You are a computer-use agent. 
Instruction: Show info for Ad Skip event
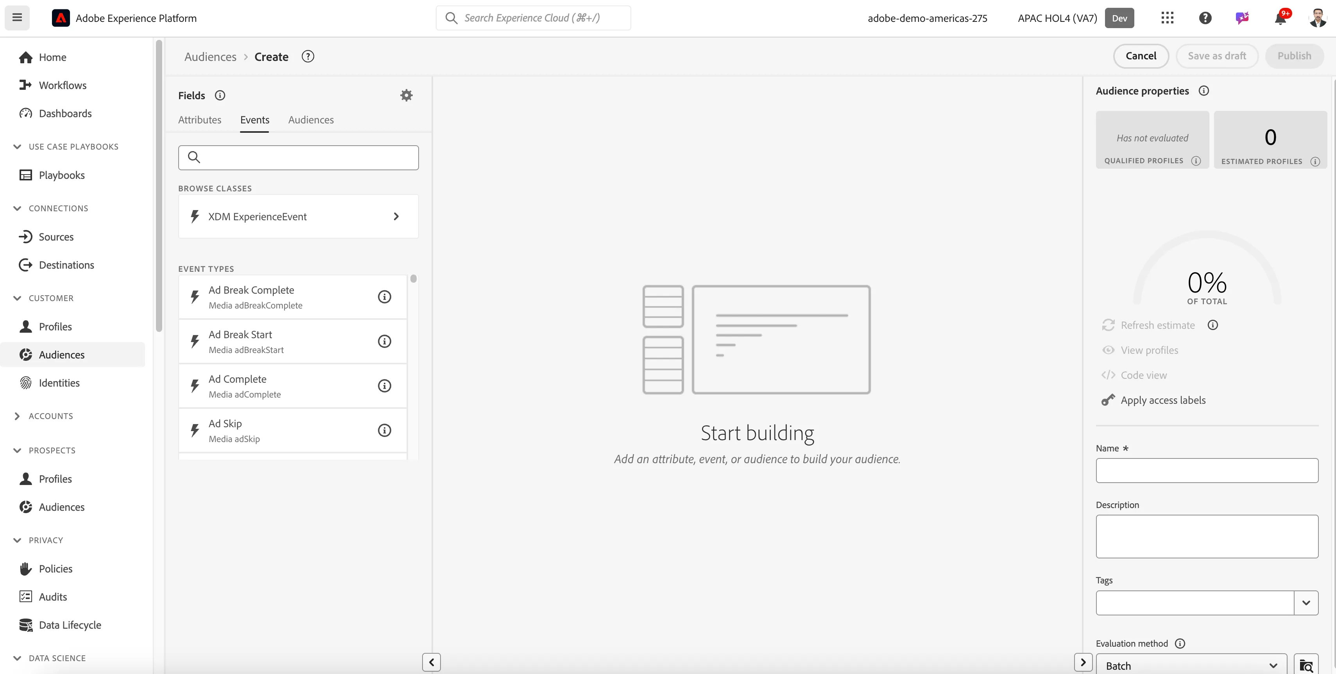384,430
